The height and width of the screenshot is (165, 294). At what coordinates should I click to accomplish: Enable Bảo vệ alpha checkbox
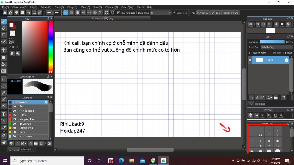[x=250, y=53]
